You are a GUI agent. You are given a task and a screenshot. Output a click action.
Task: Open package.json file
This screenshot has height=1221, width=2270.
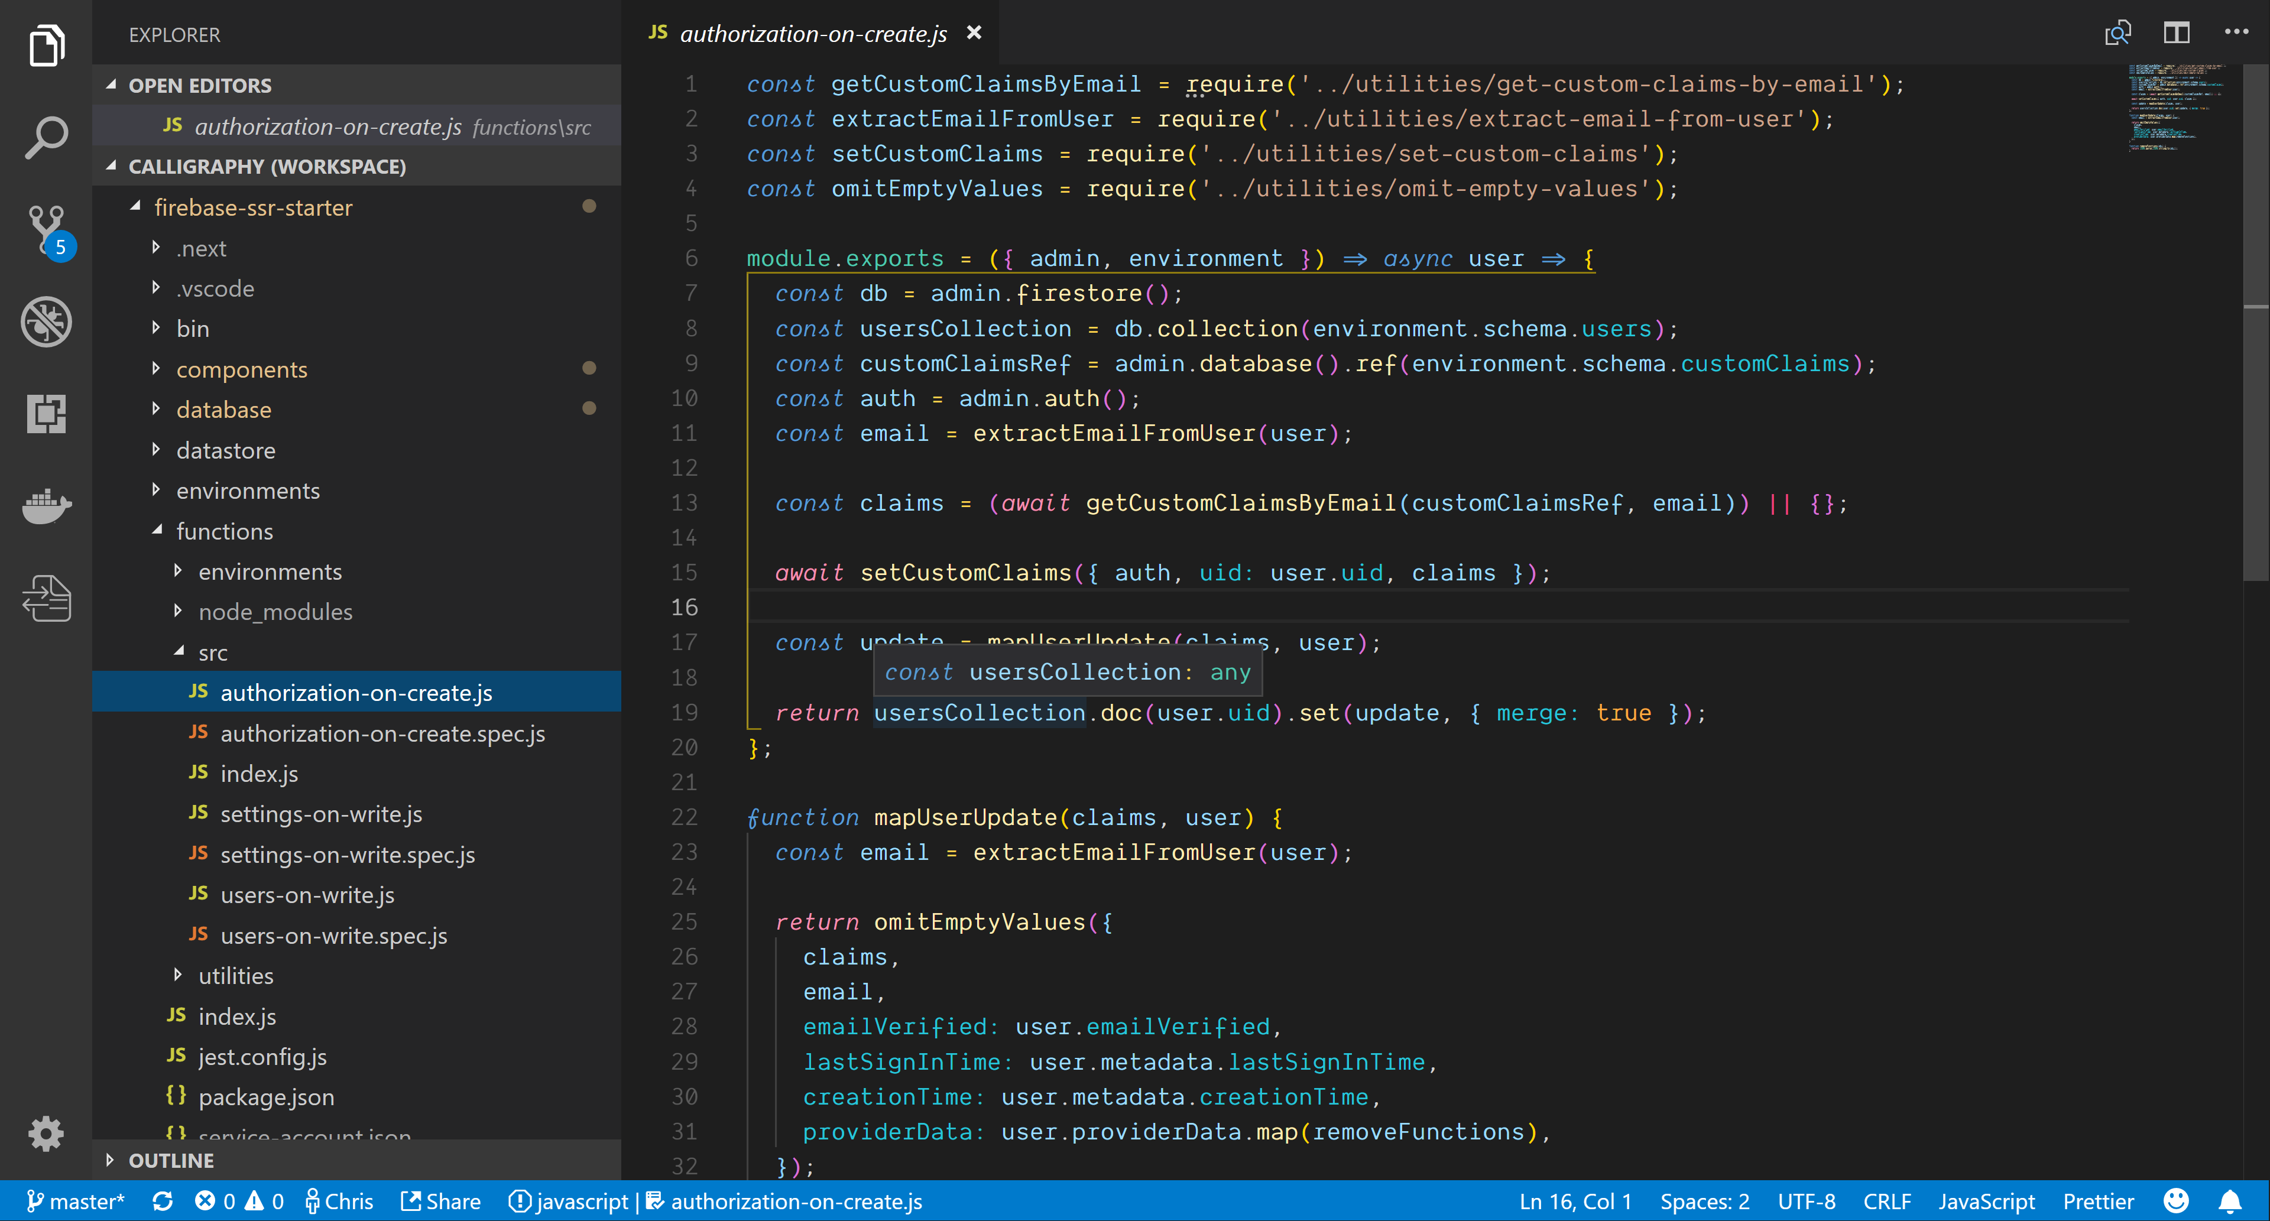(356, 1097)
